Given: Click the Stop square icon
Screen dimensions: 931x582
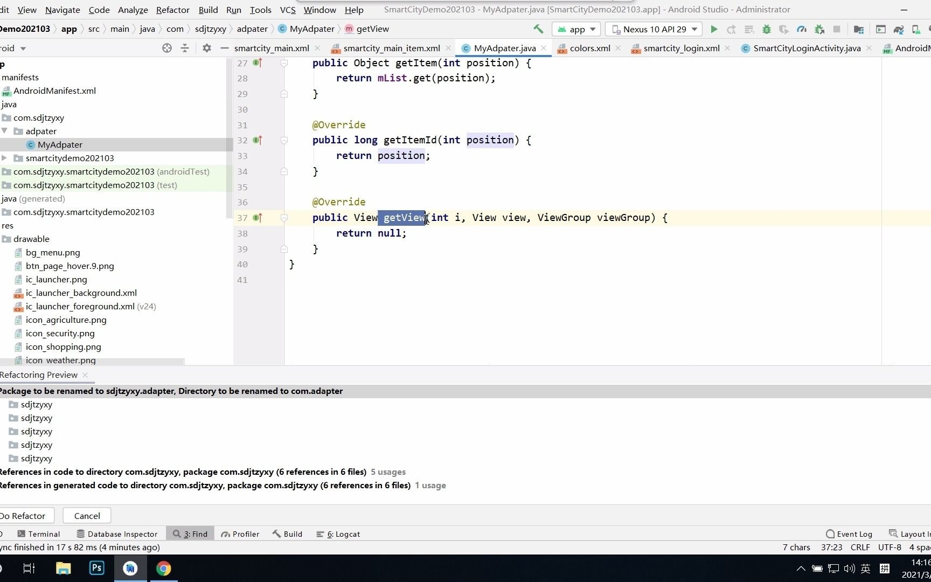Looking at the screenshot, I should (x=837, y=29).
